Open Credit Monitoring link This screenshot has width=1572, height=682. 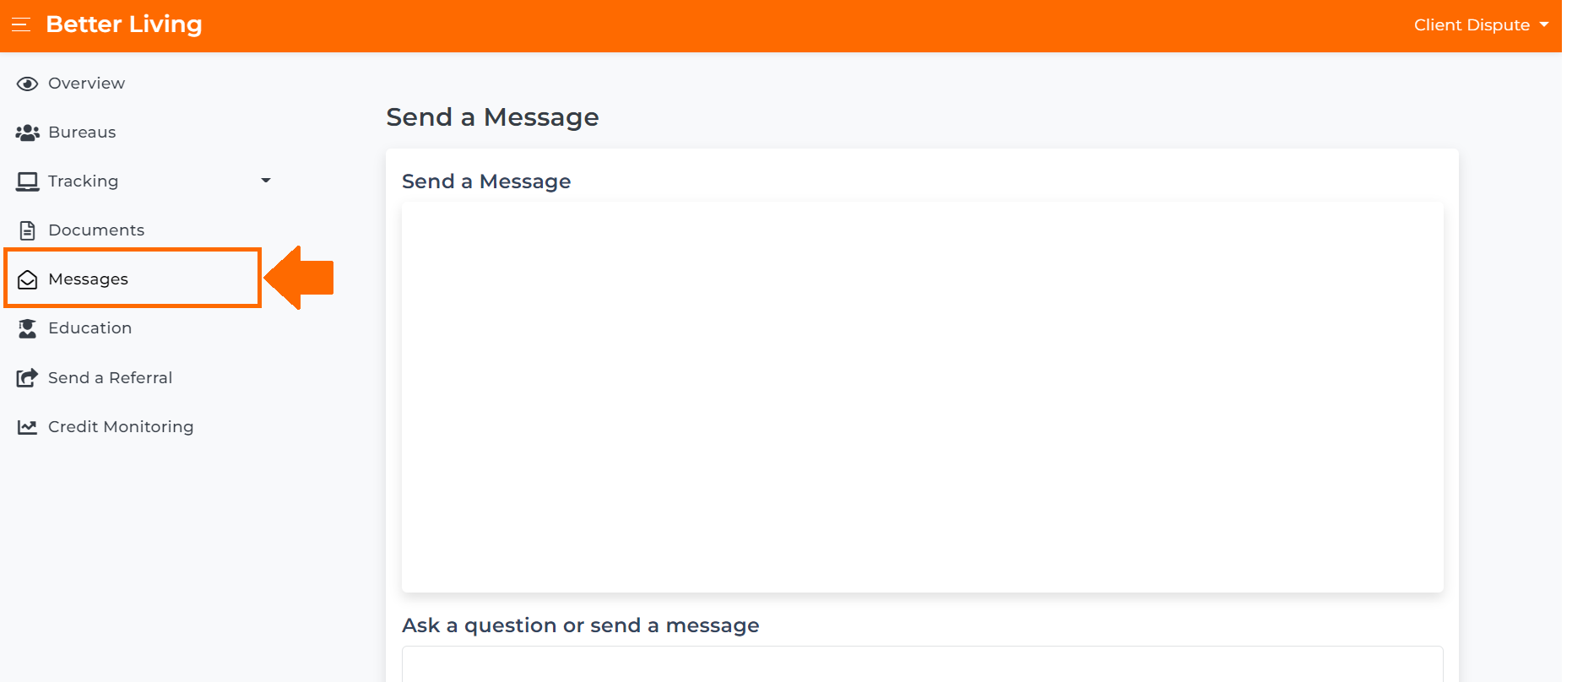(121, 427)
